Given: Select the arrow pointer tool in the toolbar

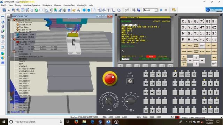Looking at the screenshot, I should click(x=9, y=10).
